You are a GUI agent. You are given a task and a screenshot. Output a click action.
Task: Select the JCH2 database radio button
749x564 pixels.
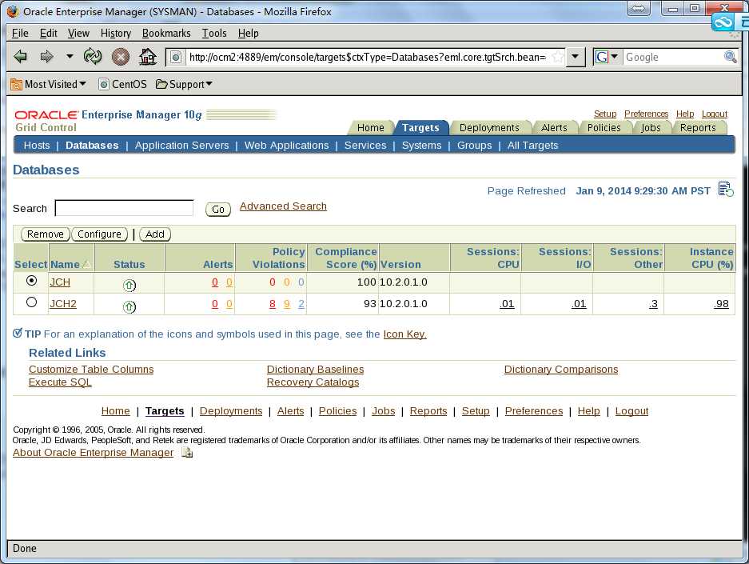coord(31,302)
